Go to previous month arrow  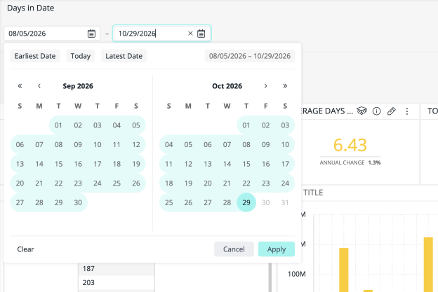click(x=39, y=86)
